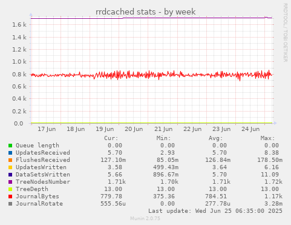Click the purple TreeNodesNumber color swatch
This screenshot has height=225, width=291.
pos(10,182)
